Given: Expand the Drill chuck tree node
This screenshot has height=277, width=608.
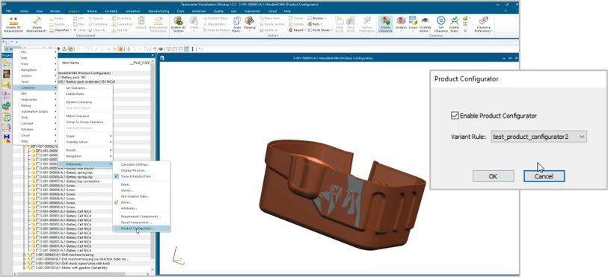Looking at the screenshot, I should (25, 263).
